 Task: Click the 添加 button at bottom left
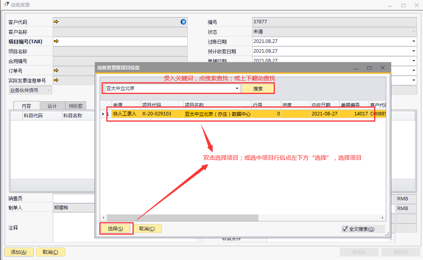19,252
